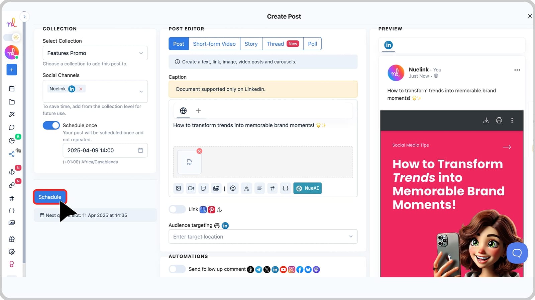This screenshot has height=300, width=535.
Task: Open the Features Promo collection dropdown
Action: pyautogui.click(x=95, y=53)
